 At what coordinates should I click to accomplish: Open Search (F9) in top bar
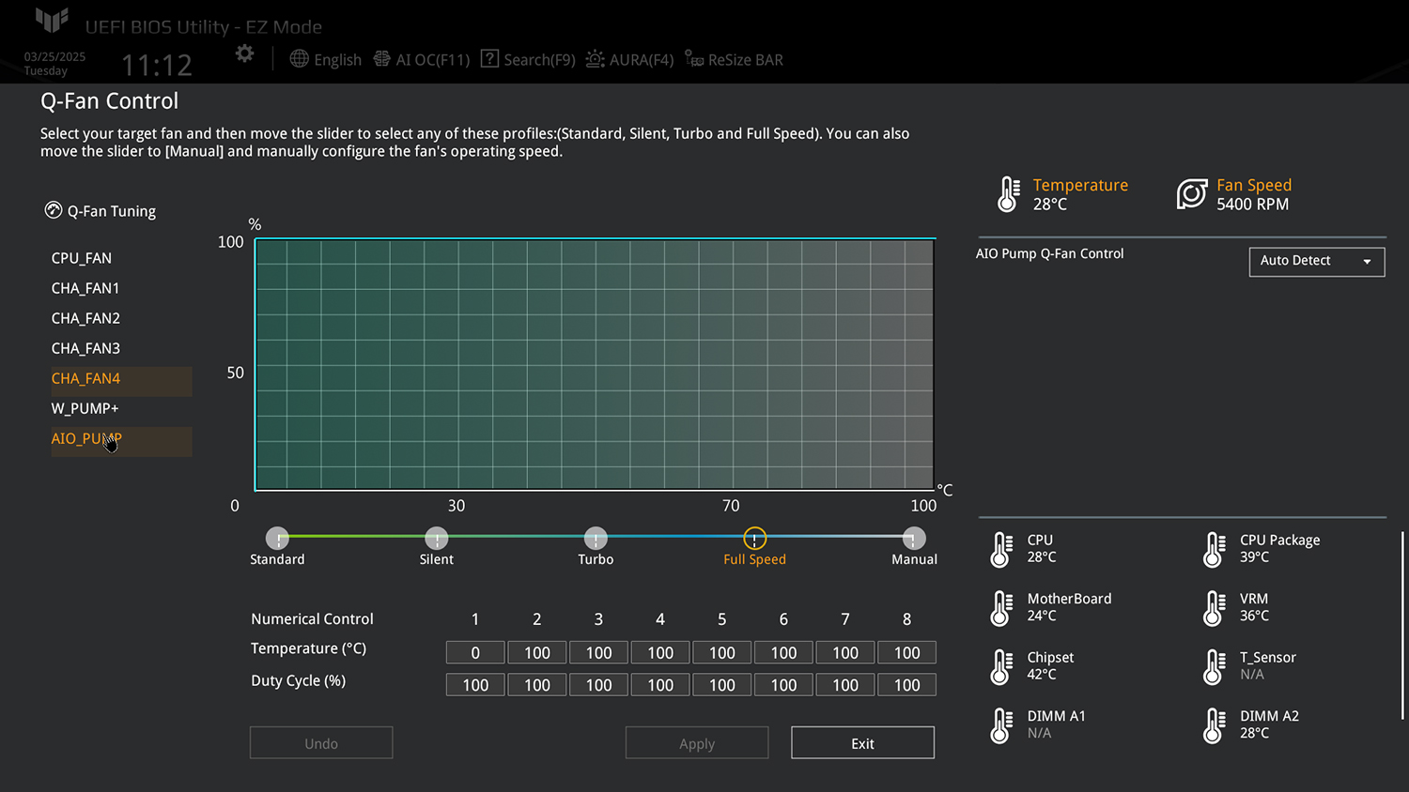tap(528, 60)
